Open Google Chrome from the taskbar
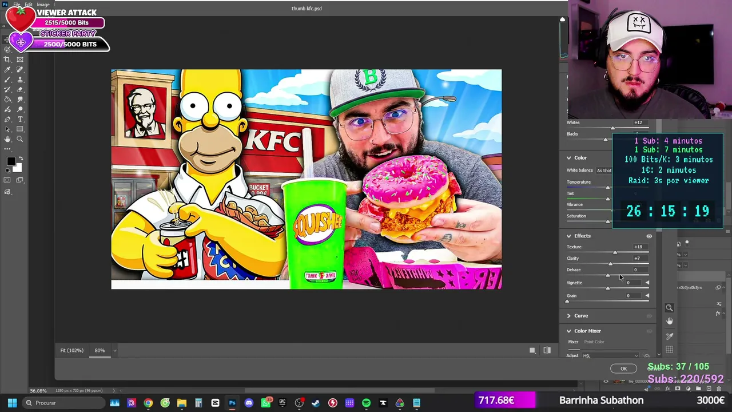732x412 pixels. [x=148, y=403]
